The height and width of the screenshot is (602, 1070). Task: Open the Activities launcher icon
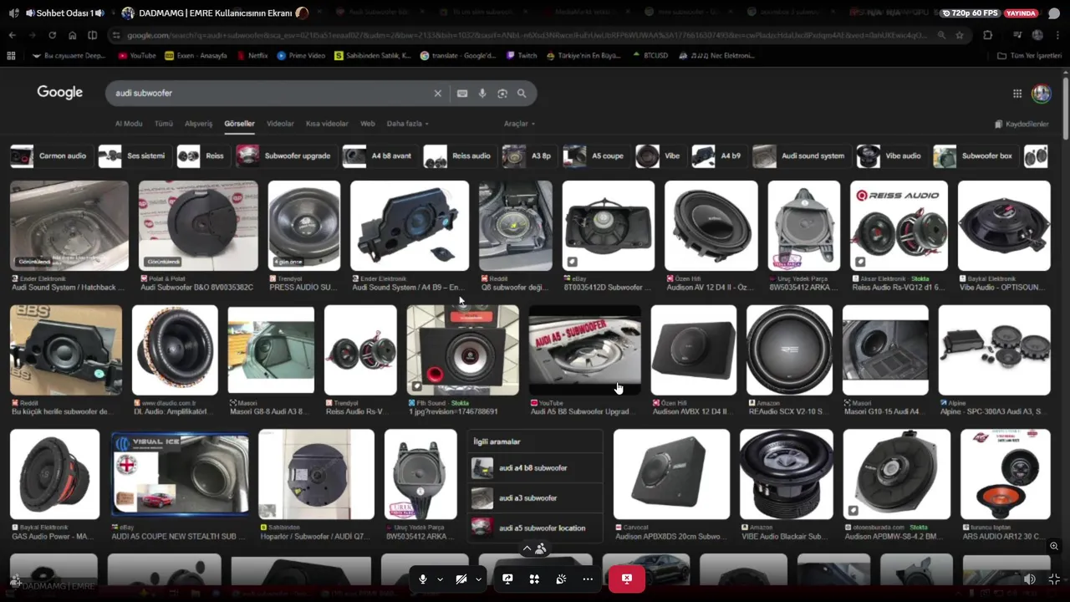(534, 579)
